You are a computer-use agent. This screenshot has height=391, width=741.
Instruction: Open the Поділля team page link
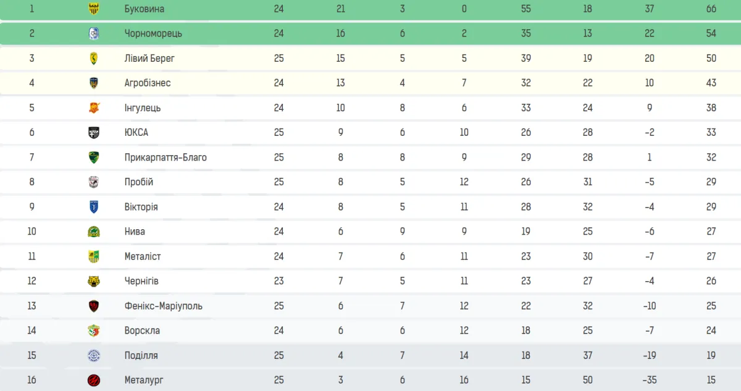coord(141,355)
